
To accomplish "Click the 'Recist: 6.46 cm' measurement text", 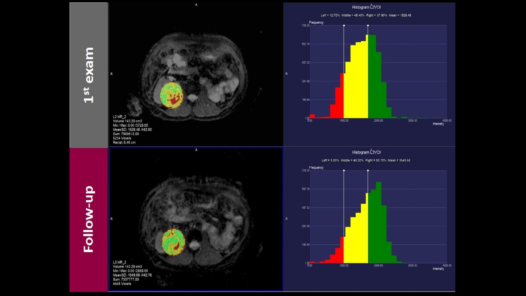I will (124, 143).
